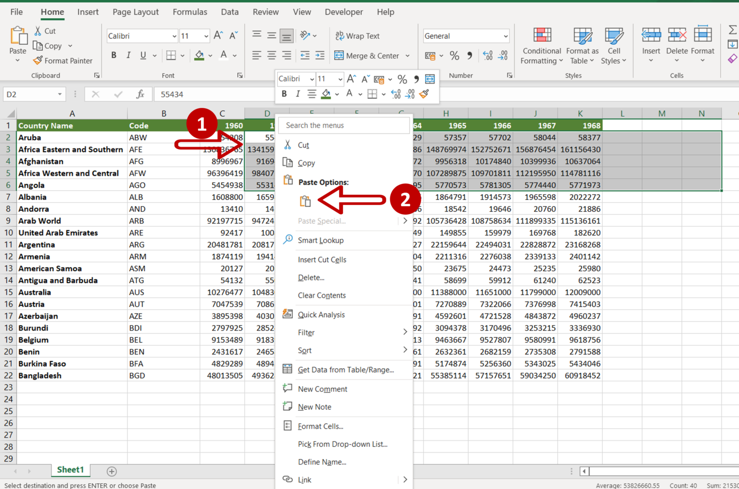Toggle italic formatting
This screenshot has height=489, width=739.
[x=128, y=55]
